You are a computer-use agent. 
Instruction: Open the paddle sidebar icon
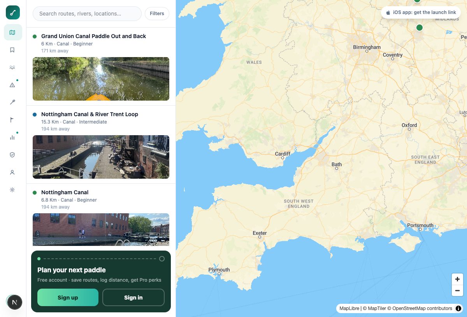click(x=13, y=102)
